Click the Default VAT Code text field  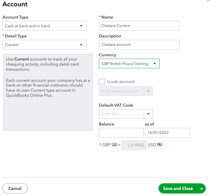121,114
